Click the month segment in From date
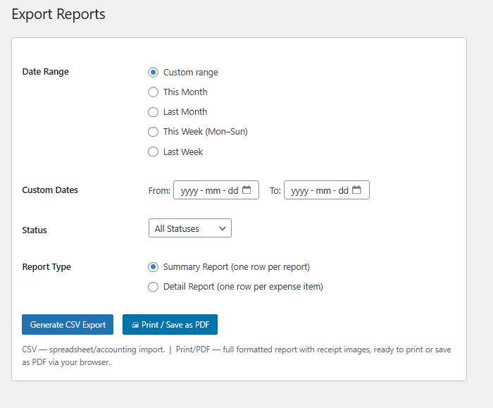The height and width of the screenshot is (408, 493). [213, 190]
